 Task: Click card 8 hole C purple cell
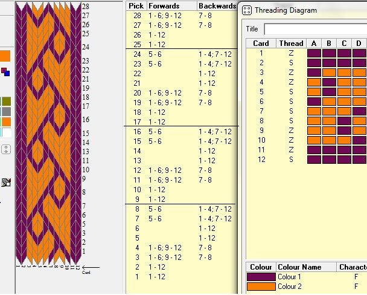click(344, 121)
